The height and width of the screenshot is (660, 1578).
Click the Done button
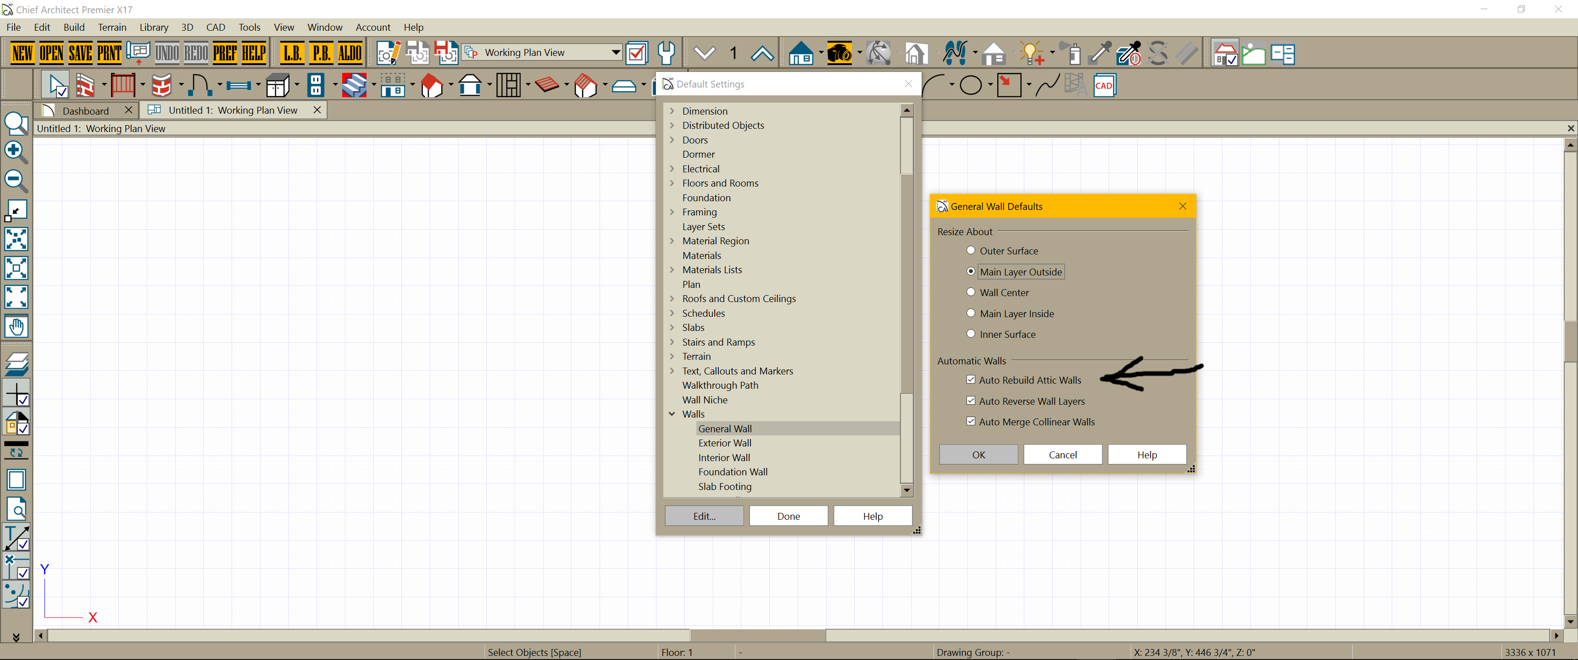789,516
